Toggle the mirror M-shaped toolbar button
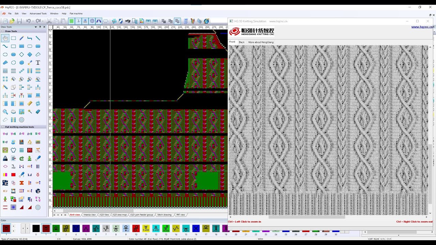Screen dimensions: 436x245 tap(99, 21)
